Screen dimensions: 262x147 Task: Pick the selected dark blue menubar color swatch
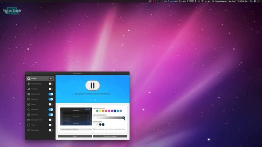coord(115,111)
